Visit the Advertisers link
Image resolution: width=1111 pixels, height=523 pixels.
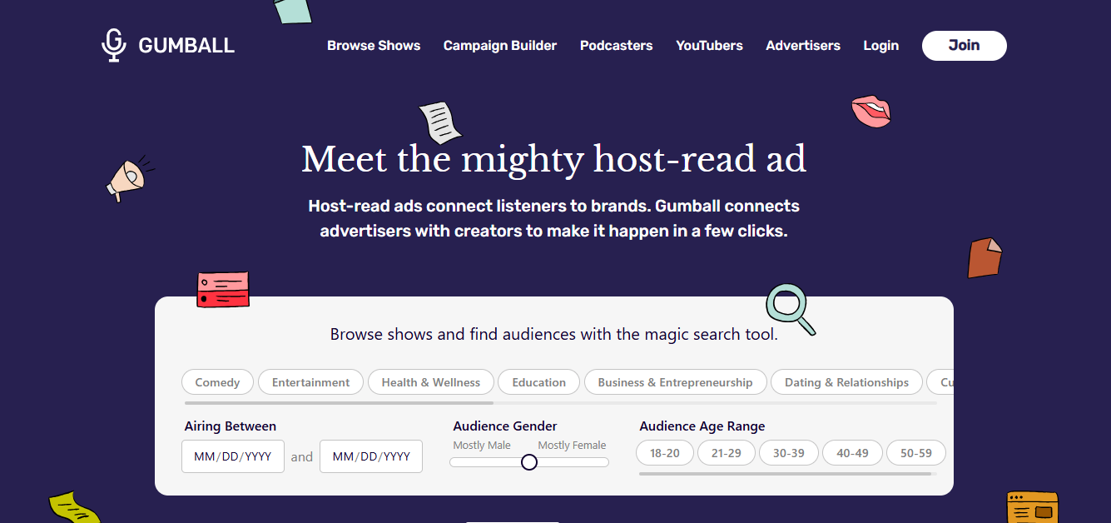(x=803, y=46)
